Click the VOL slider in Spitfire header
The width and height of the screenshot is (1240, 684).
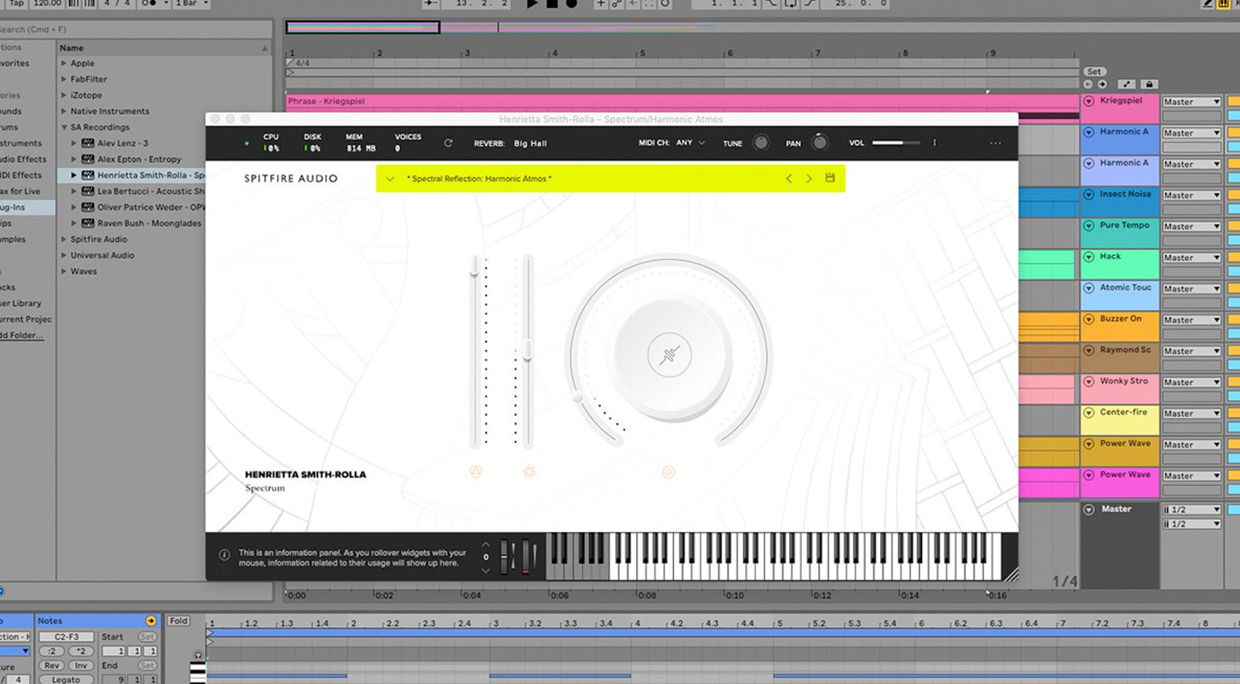(x=895, y=142)
